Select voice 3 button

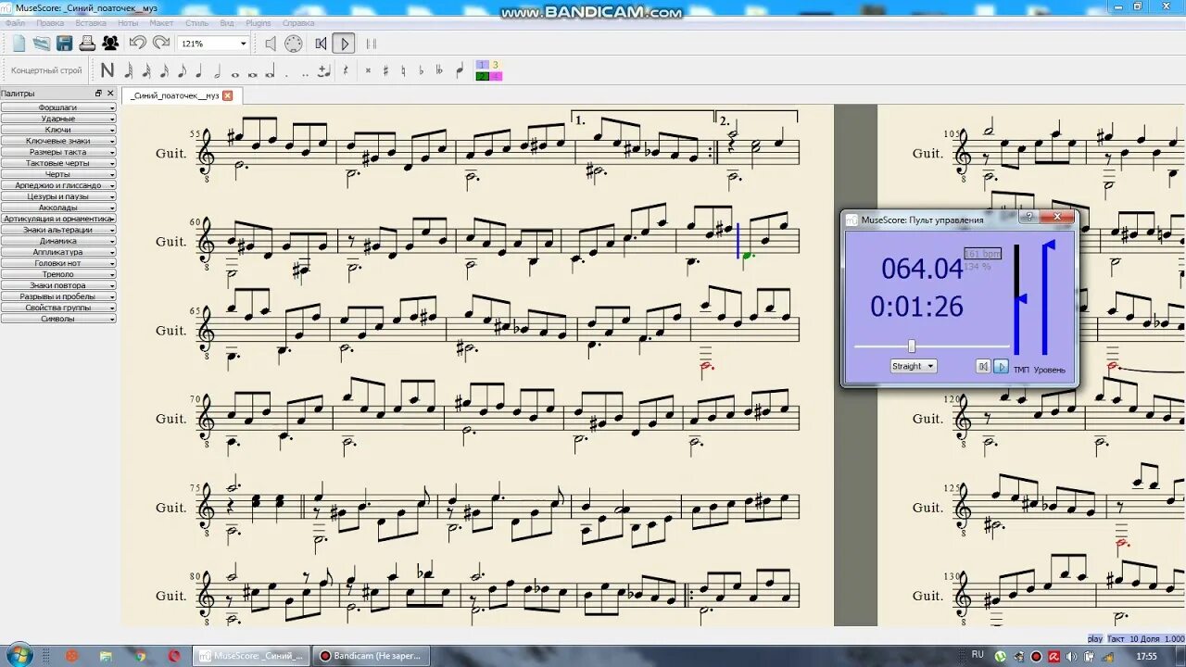tap(496, 66)
